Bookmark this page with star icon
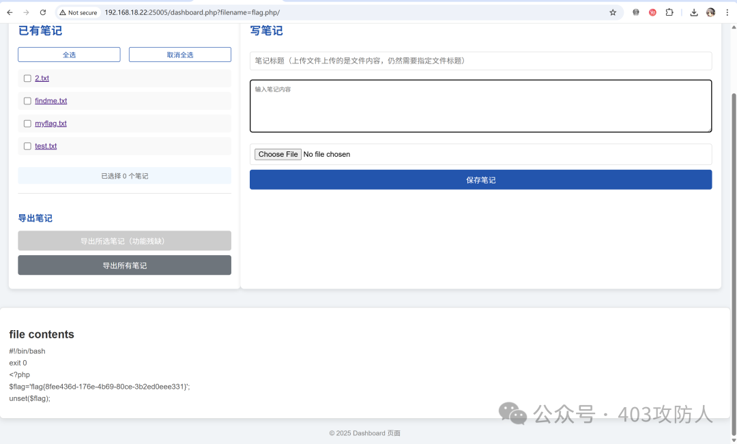 point(612,13)
